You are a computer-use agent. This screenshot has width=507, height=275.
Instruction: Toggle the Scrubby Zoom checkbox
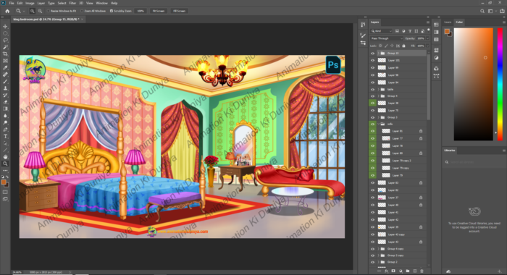pos(112,11)
